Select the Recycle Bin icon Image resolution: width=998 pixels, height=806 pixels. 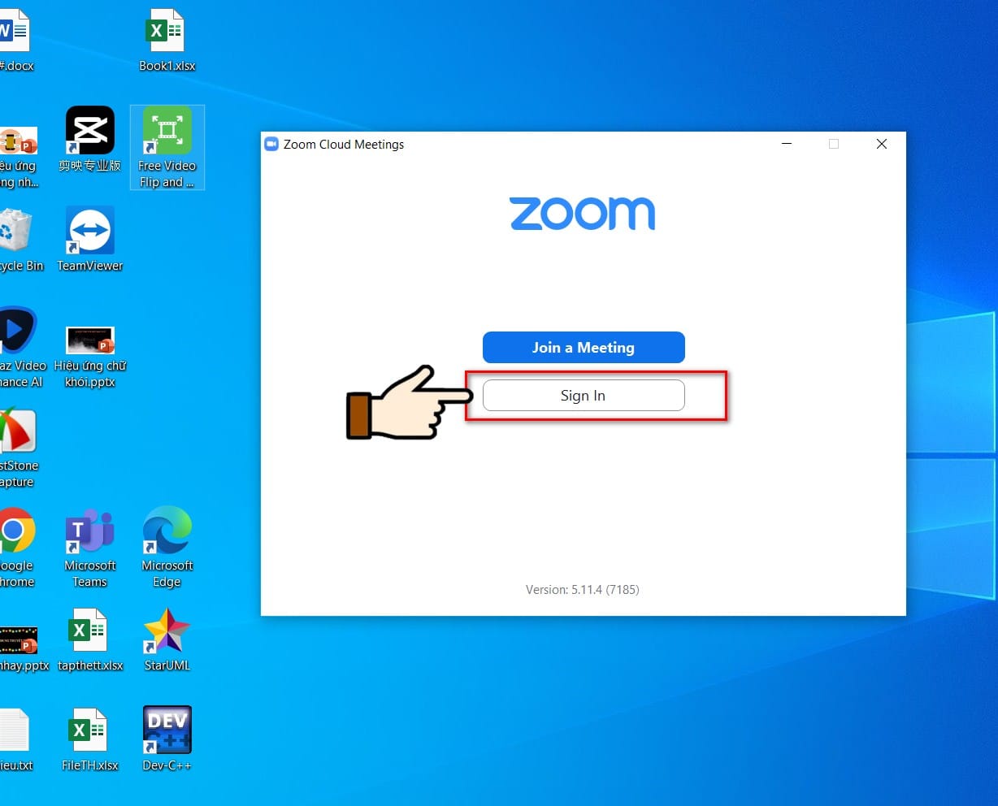(18, 239)
